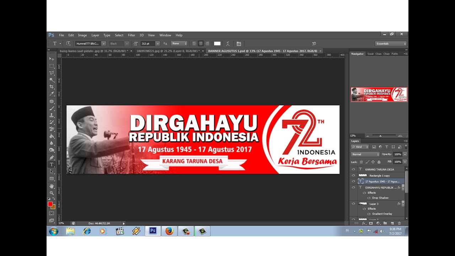Select the Brush tool

pyautogui.click(x=52, y=108)
